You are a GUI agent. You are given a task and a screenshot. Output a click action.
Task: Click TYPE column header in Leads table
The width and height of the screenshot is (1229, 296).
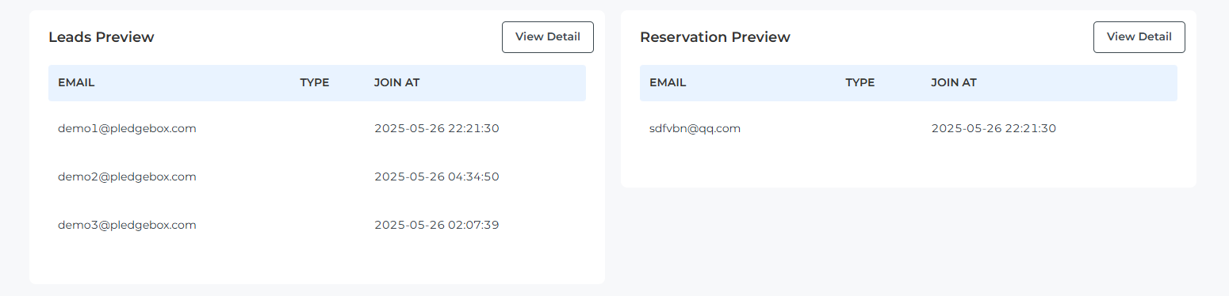click(x=314, y=82)
